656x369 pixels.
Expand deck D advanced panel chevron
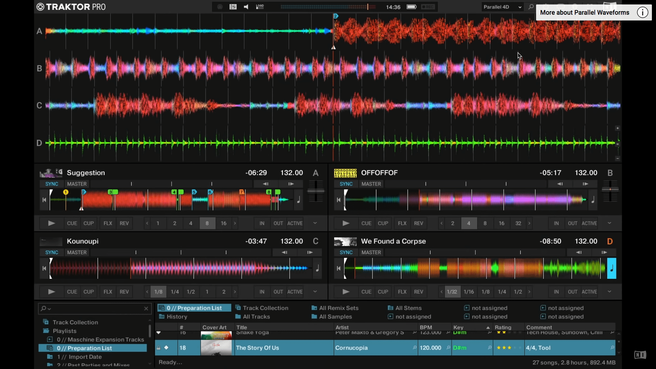[609, 292]
